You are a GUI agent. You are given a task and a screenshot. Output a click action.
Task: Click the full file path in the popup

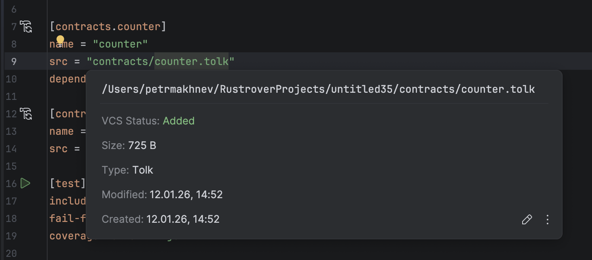click(318, 89)
